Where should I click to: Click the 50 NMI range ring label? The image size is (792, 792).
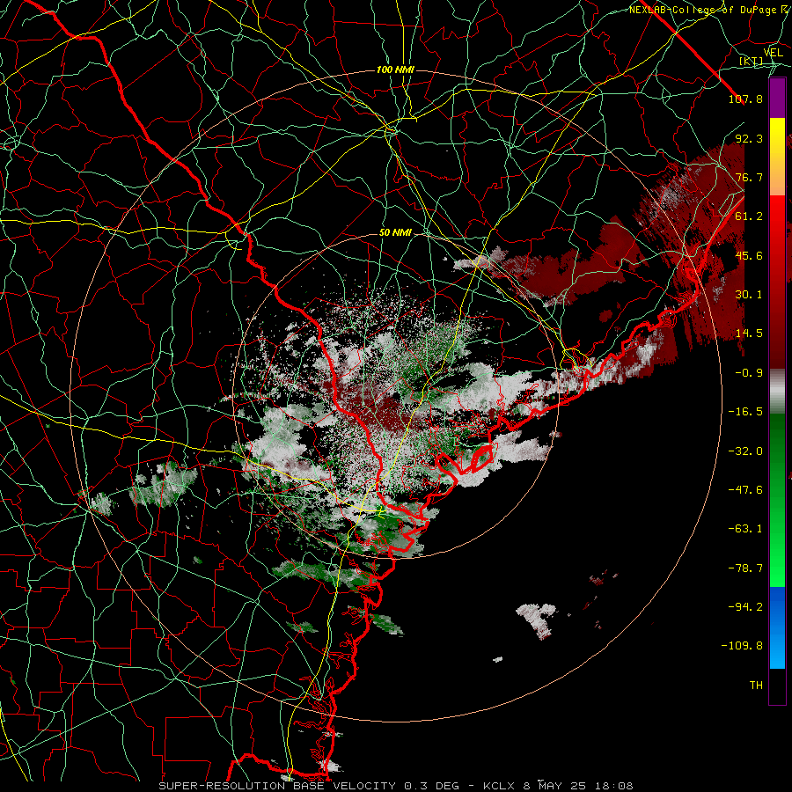click(395, 233)
